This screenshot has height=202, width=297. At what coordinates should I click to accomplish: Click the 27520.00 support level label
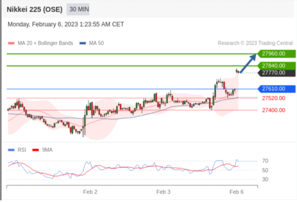click(273, 98)
